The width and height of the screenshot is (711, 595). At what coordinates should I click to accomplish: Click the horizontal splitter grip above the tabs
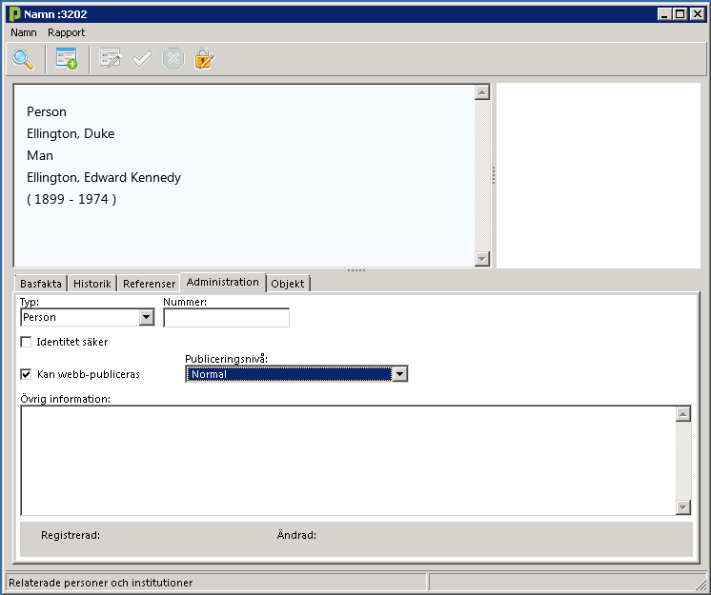(355, 270)
